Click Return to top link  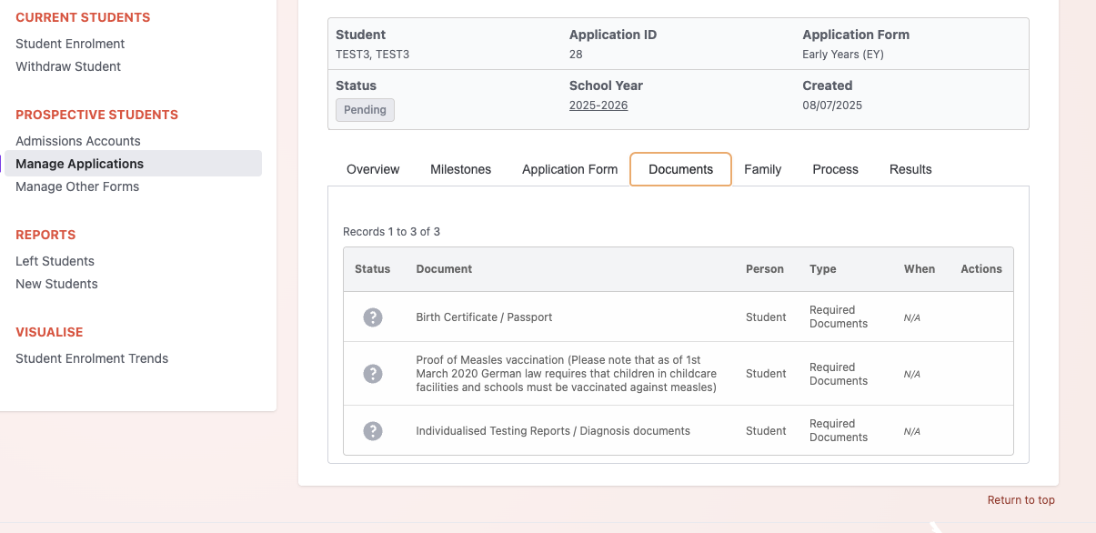(x=1021, y=500)
